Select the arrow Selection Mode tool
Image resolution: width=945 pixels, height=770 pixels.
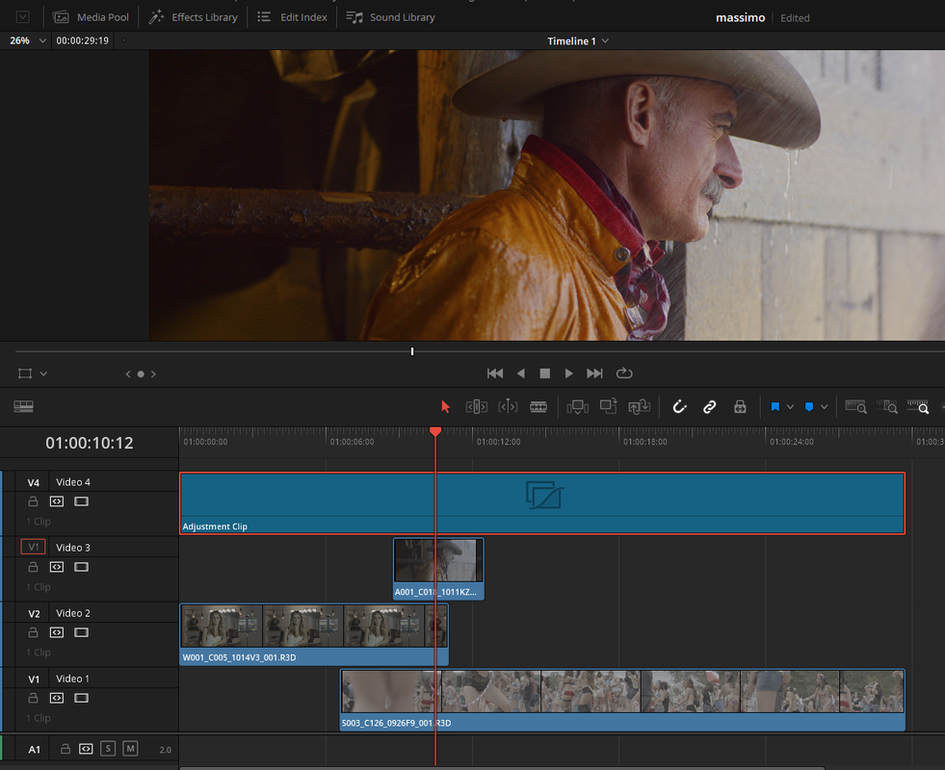(445, 407)
